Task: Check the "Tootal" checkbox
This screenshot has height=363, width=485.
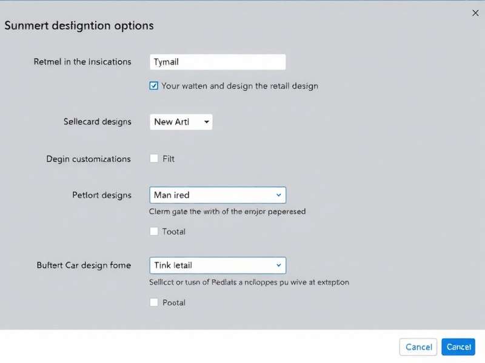Action: (154, 231)
